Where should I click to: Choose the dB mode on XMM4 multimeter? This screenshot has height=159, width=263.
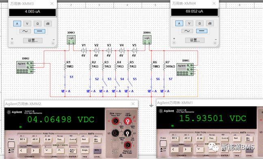210,23
